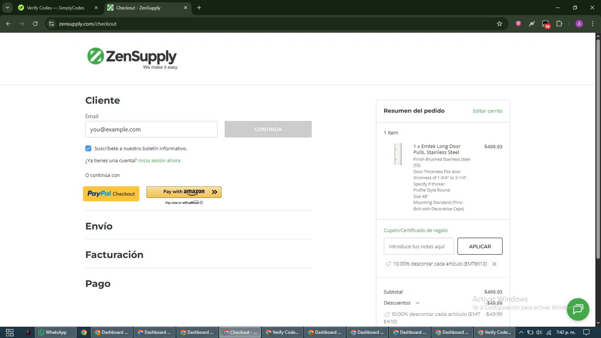Open the Wi-Fi network tray icon
Screen dimensions: 601x338
click(549, 332)
